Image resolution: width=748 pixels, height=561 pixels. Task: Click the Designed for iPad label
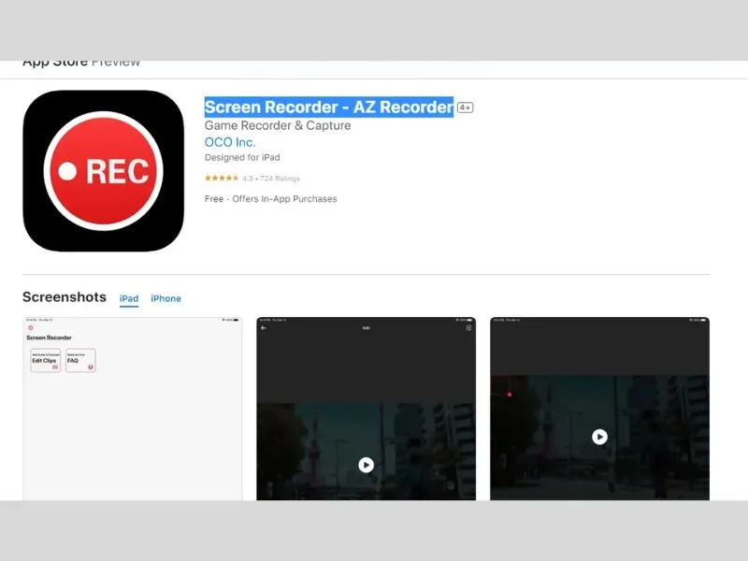click(242, 157)
